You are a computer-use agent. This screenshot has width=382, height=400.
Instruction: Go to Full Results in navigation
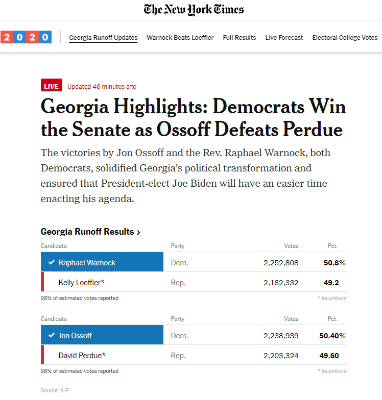coord(240,38)
